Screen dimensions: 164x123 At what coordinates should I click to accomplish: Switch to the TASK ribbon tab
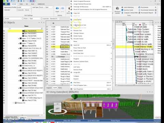click(x=21, y=4)
